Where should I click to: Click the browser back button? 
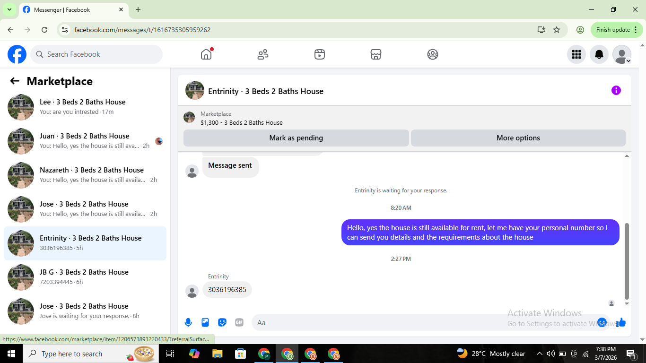click(x=10, y=30)
